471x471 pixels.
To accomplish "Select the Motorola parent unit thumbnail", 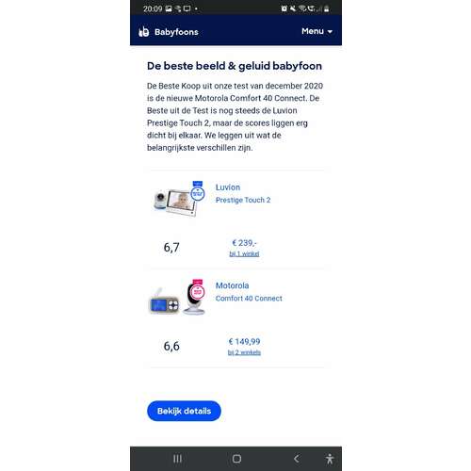I will pos(164,302).
